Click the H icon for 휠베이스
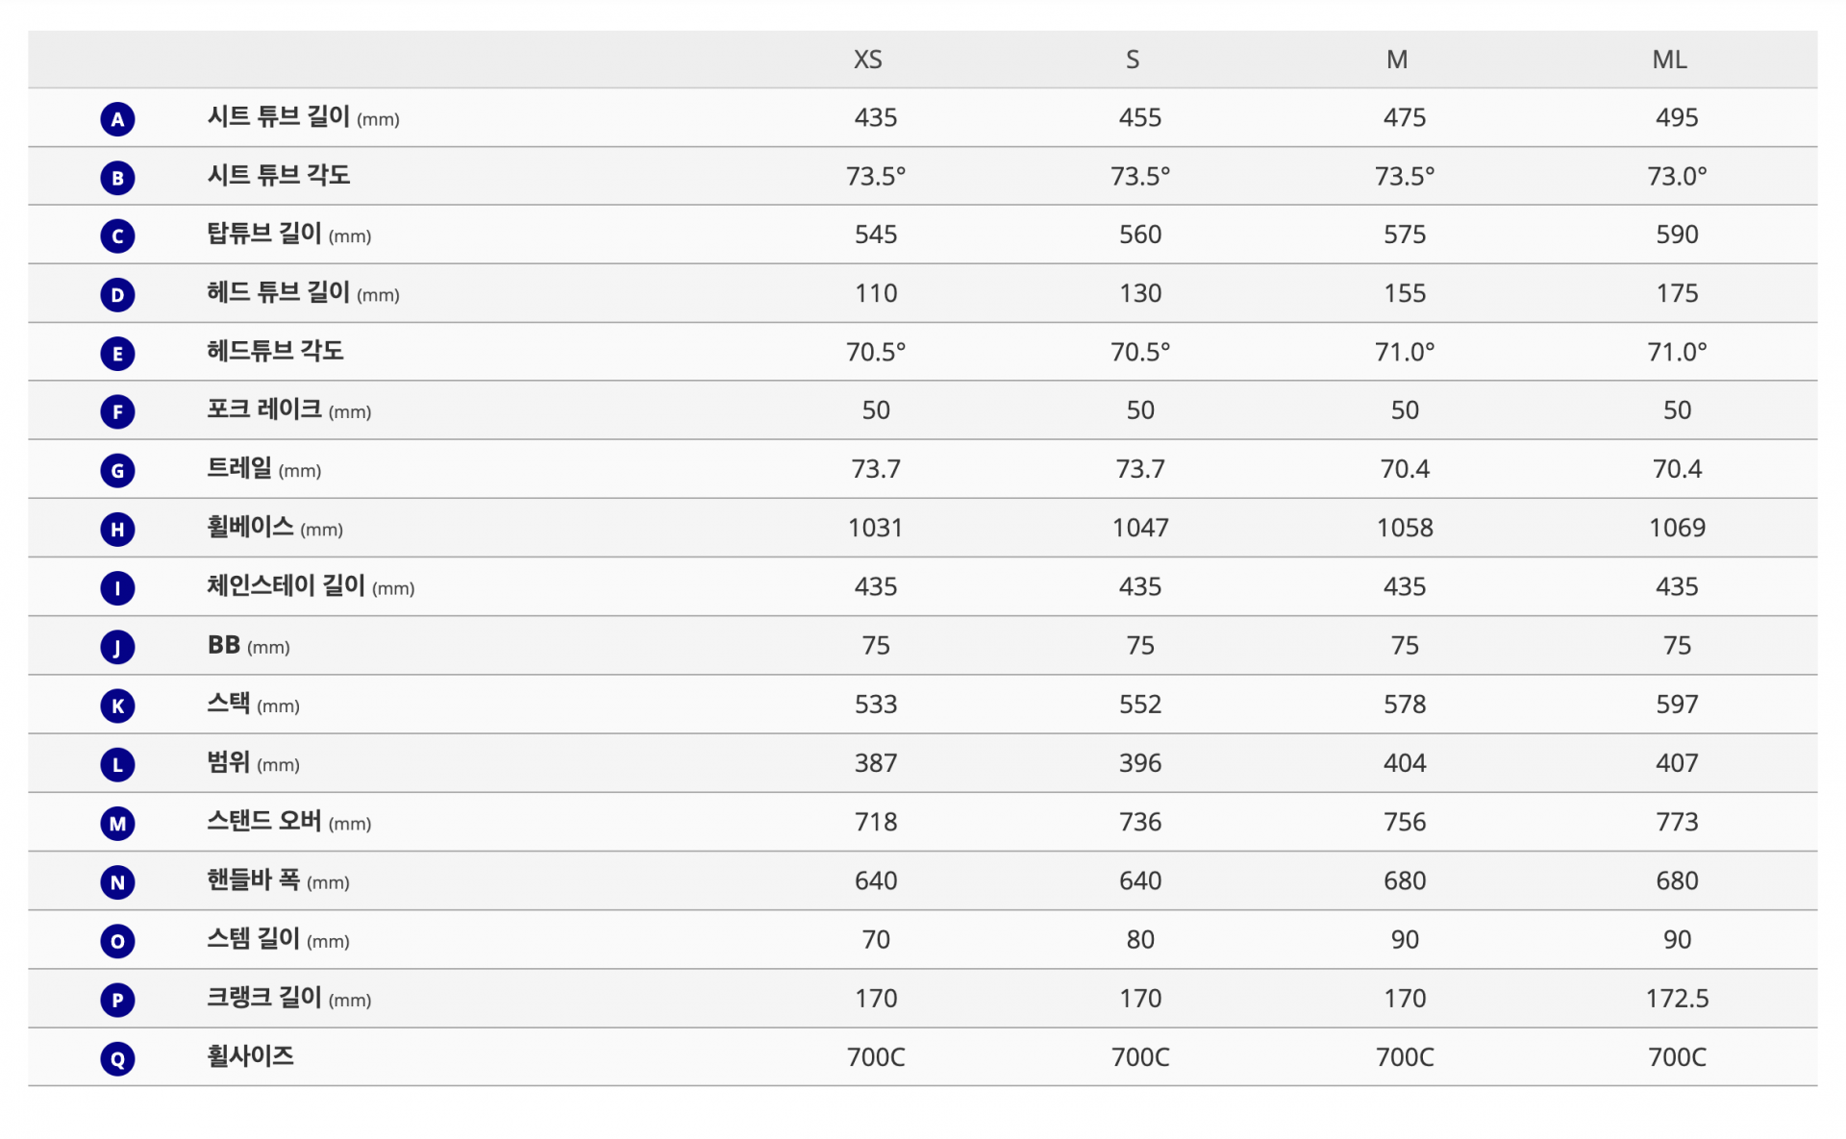Screen dimensions: 1846x1139 pyautogui.click(x=117, y=530)
